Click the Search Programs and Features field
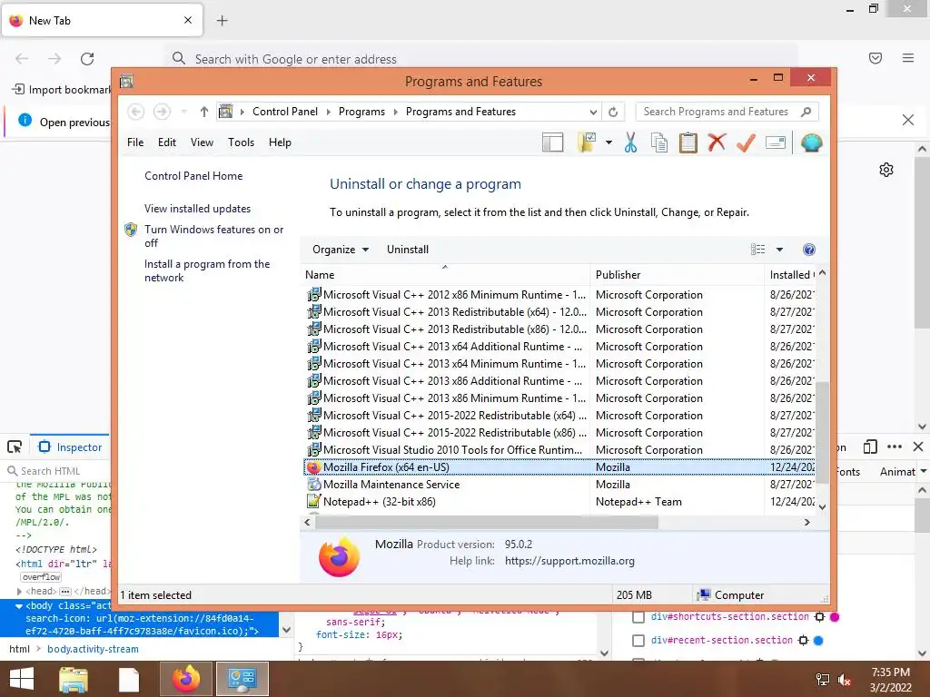Image resolution: width=930 pixels, height=697 pixels. click(727, 112)
